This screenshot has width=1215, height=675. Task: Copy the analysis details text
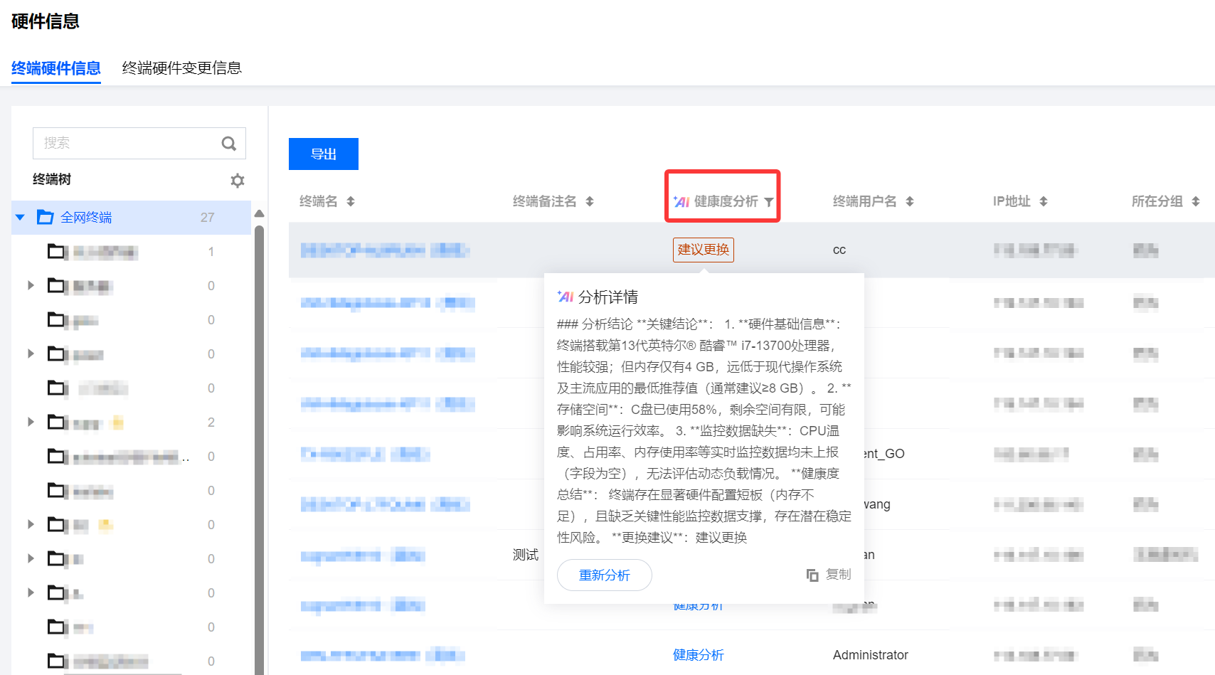click(x=829, y=575)
